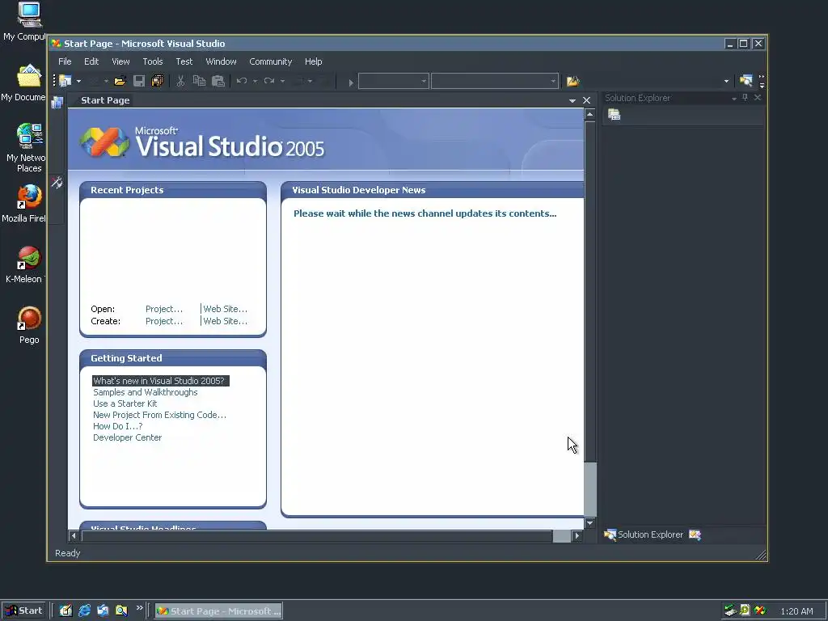Viewport: 828px width, 621px height.
Task: Select the Pego desktop shortcut icon
Action: pos(29,325)
